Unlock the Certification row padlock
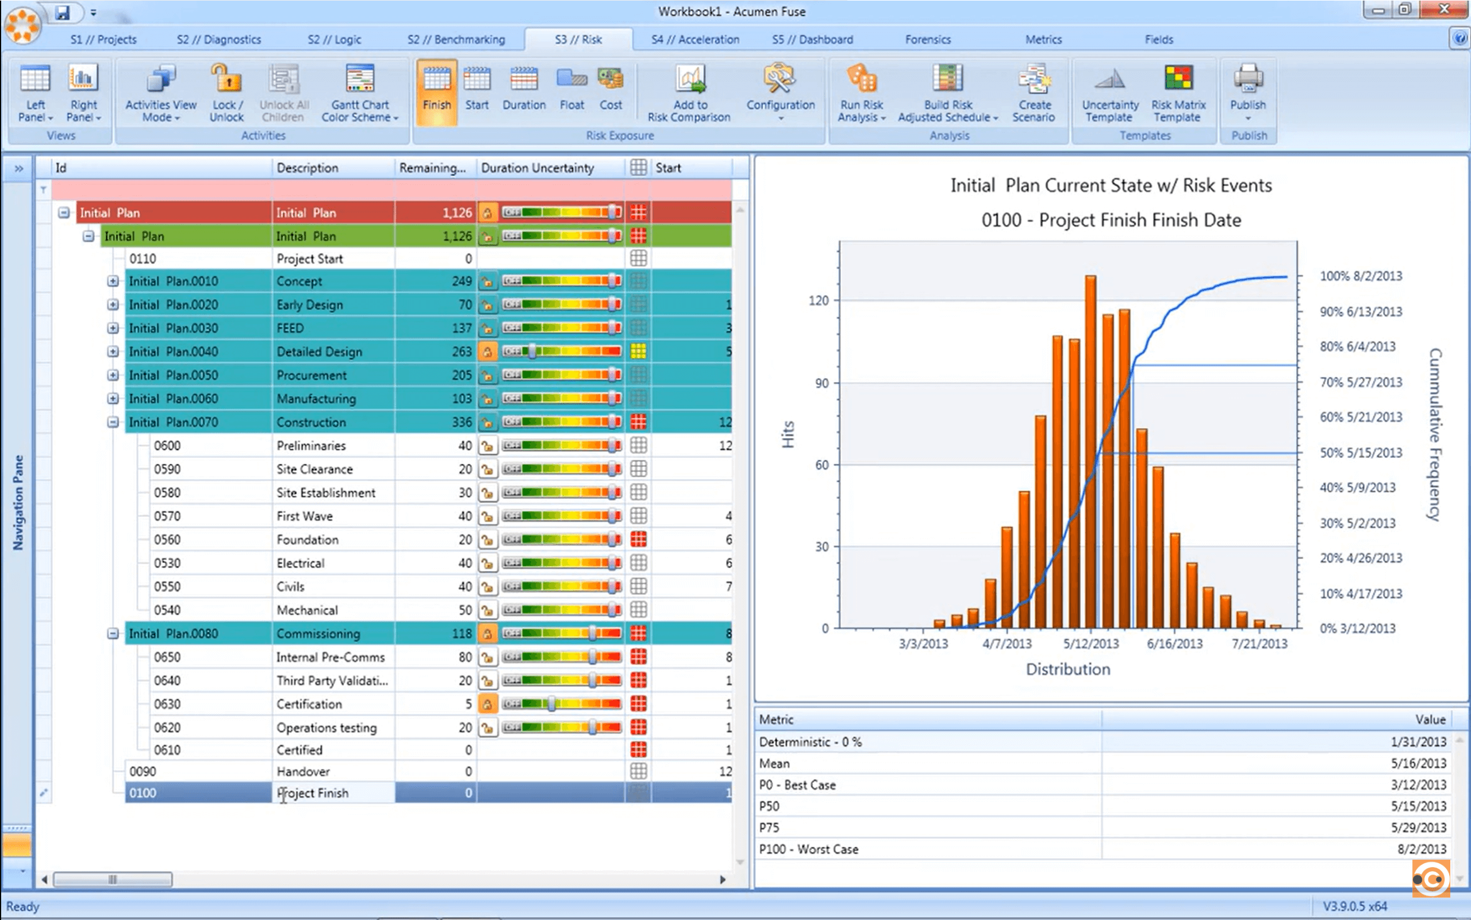This screenshot has width=1471, height=920. 488,703
